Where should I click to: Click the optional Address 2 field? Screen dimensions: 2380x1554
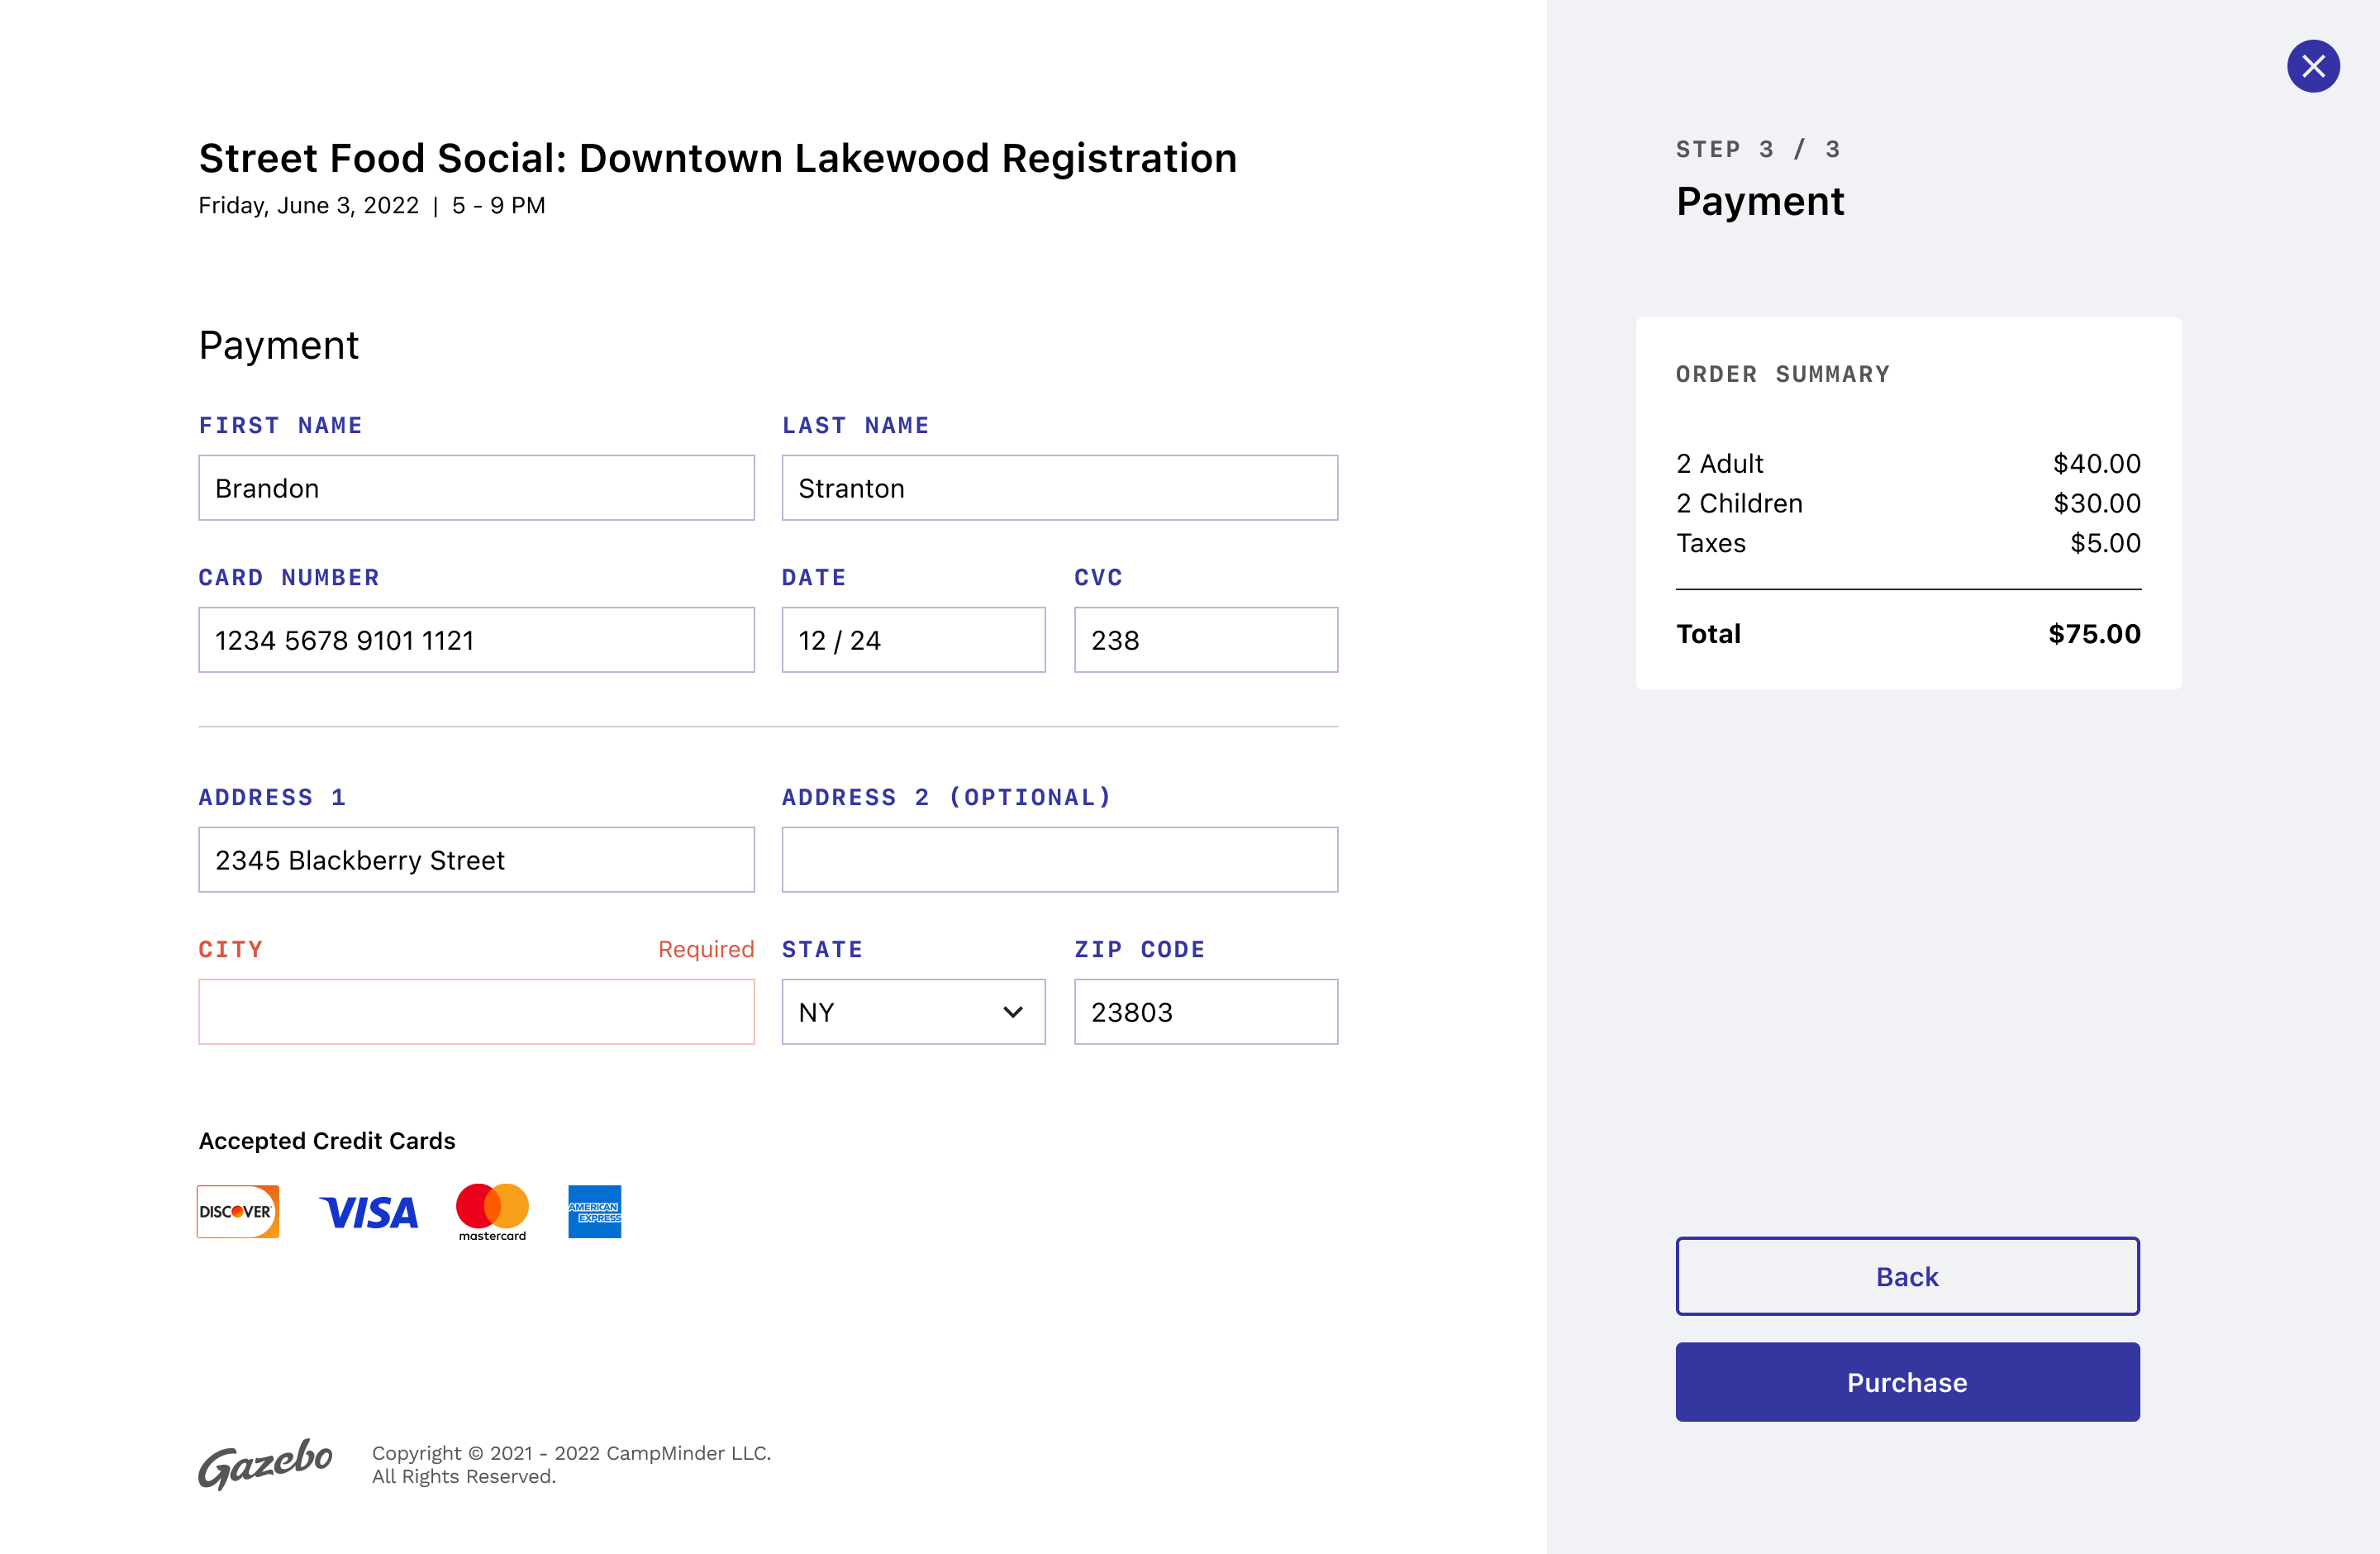pos(1059,860)
